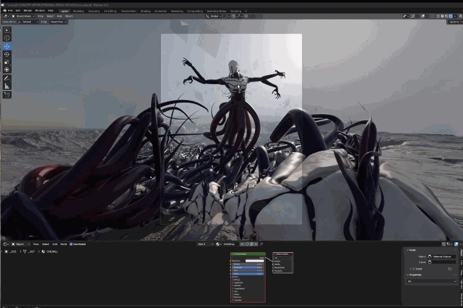463x308 pixels.
Task: Open the viewport Object menu
Action: click(69, 16)
